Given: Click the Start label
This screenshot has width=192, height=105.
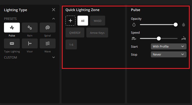Looking at the screenshot, I should 134,46.
